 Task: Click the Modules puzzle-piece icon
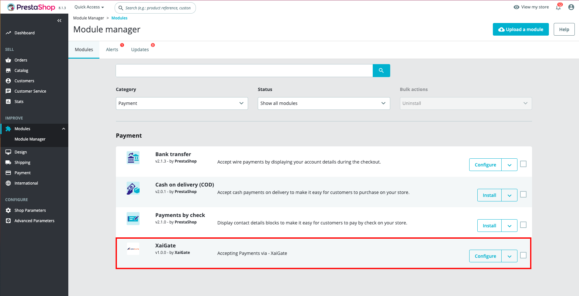click(x=8, y=129)
